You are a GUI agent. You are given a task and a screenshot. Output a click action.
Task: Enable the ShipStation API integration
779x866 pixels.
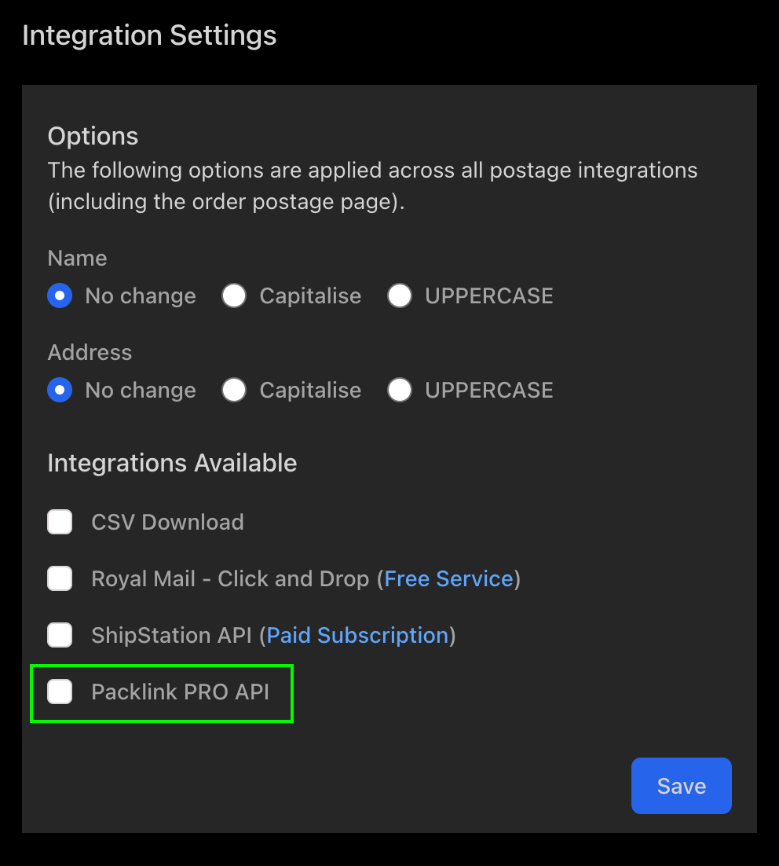[x=60, y=635]
